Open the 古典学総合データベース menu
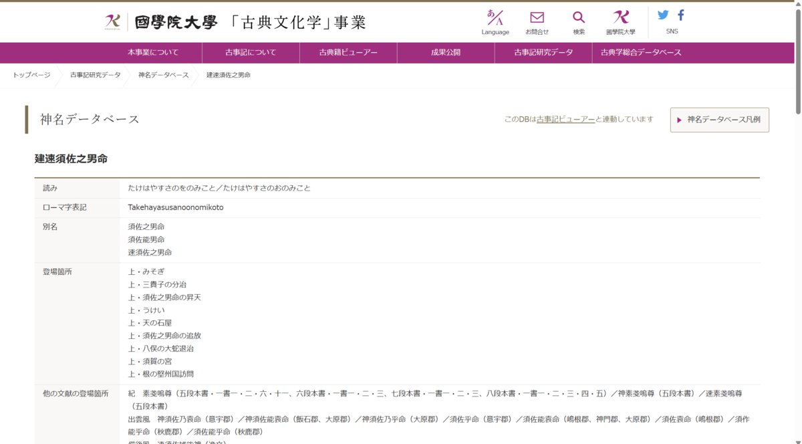802x444 pixels. pyautogui.click(x=641, y=53)
